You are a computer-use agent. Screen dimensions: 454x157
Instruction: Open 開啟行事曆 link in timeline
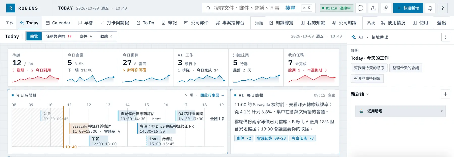point(212,95)
